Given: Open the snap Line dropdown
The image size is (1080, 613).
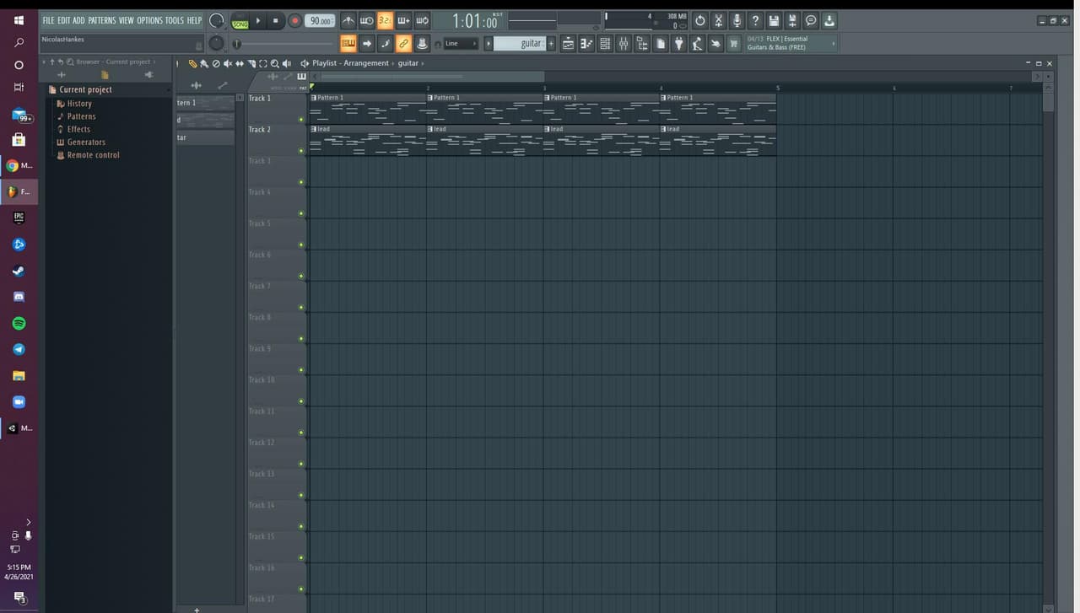Looking at the screenshot, I should (x=461, y=44).
